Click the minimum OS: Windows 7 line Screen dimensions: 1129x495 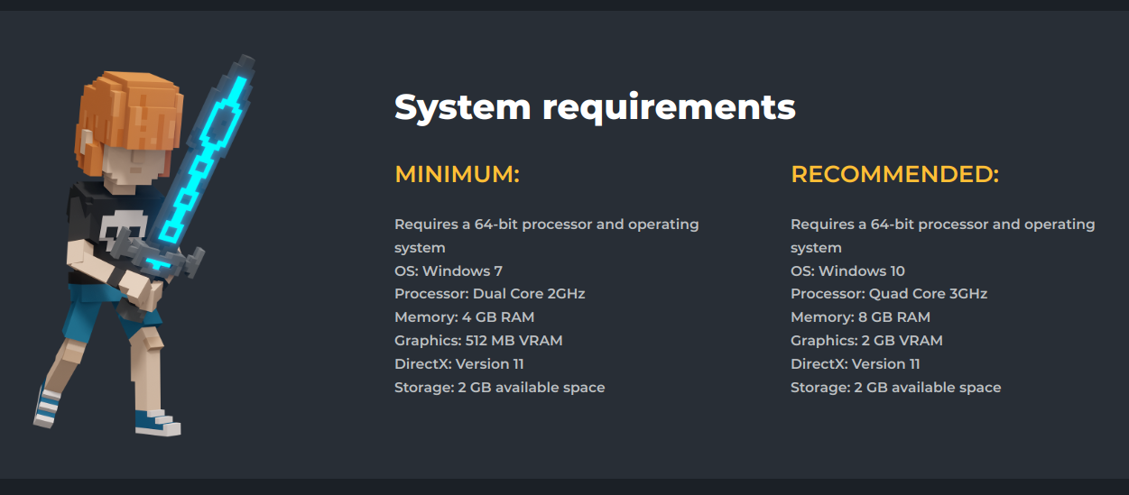pyautogui.click(x=449, y=270)
